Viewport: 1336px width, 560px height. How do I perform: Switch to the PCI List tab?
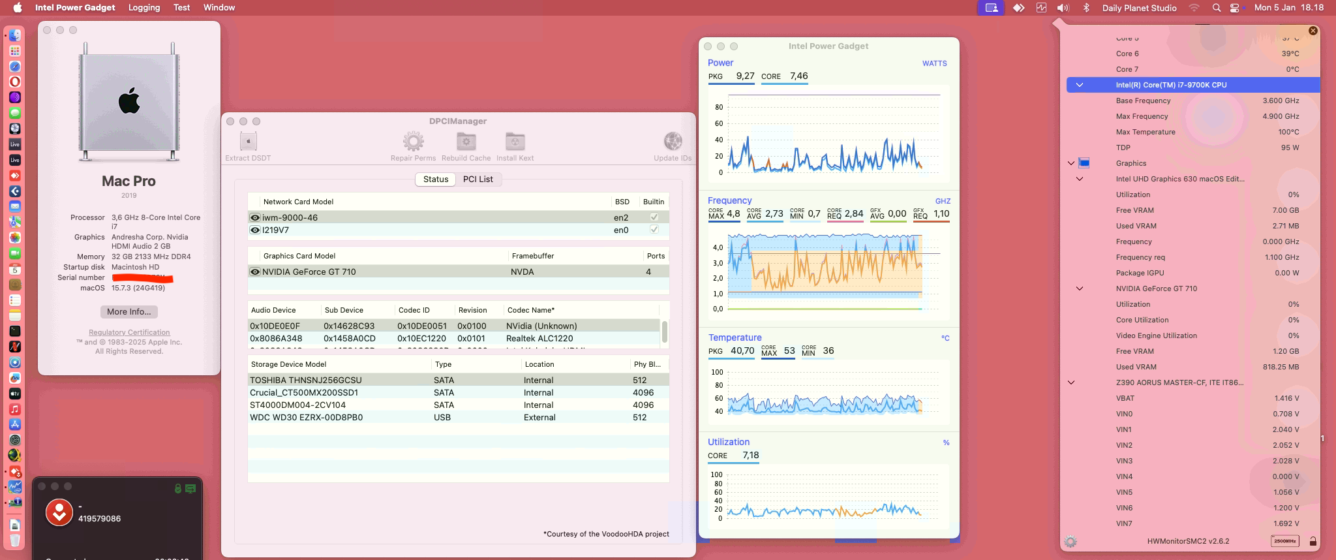(478, 179)
